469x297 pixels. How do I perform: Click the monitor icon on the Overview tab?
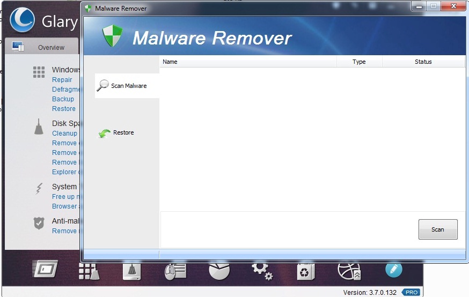click(x=18, y=47)
